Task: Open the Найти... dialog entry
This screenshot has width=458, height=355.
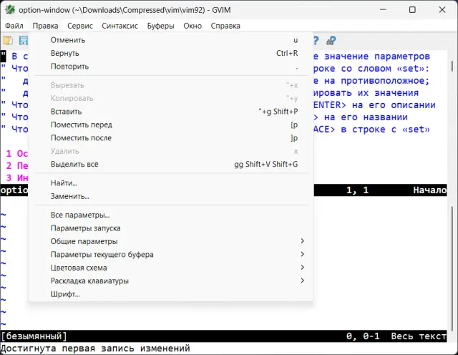Action: [x=172, y=183]
